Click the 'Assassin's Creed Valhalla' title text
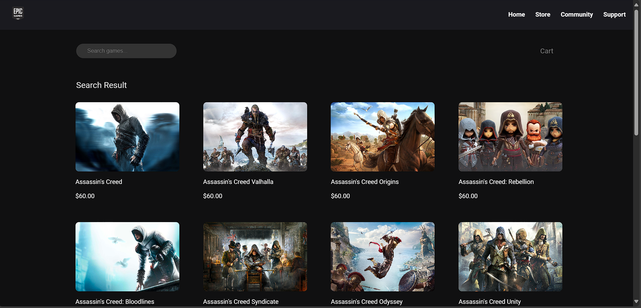 pyautogui.click(x=238, y=182)
